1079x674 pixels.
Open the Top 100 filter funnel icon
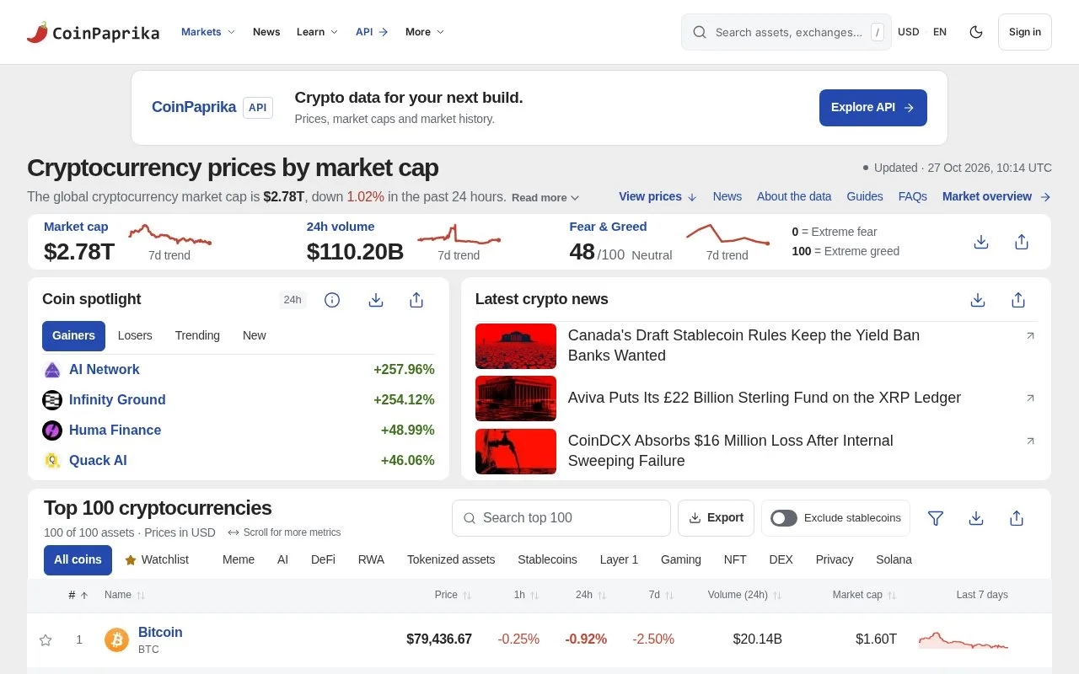[936, 518]
